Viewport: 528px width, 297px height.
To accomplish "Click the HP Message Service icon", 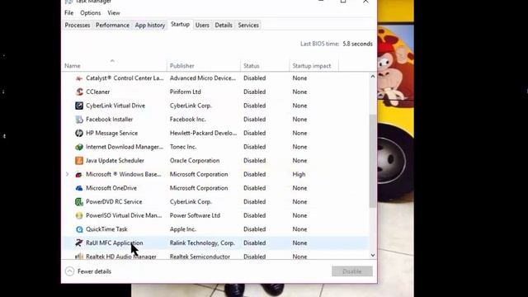I will 79,134.
